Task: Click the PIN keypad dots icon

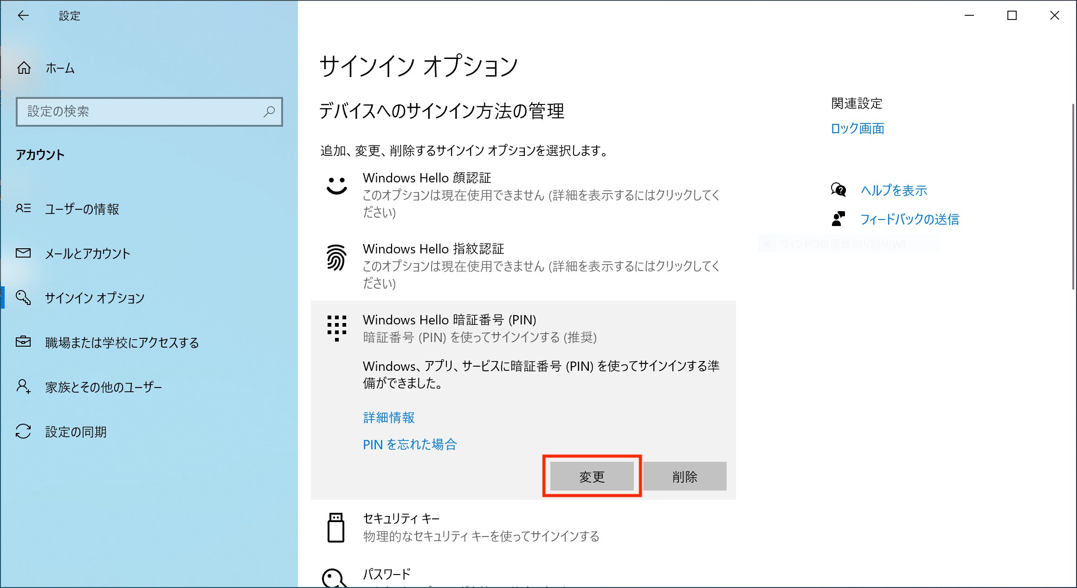Action: (x=337, y=328)
